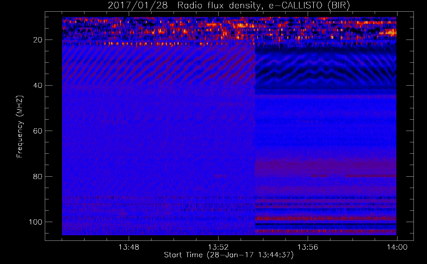
Task: Click the plot title '2017/01/28 Radio flux density'
Action: coord(229,6)
